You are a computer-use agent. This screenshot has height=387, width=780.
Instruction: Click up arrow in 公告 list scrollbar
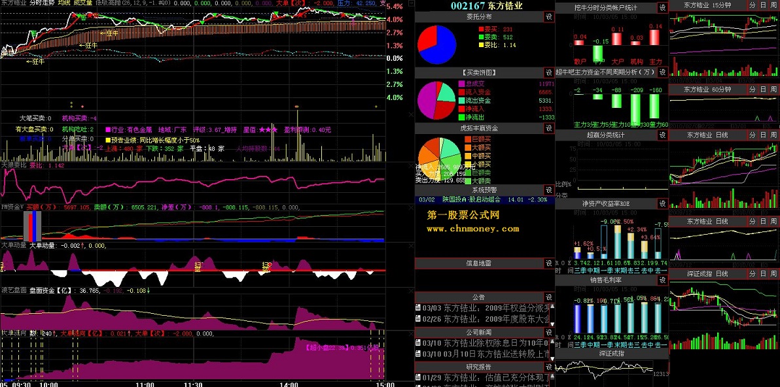[552, 306]
